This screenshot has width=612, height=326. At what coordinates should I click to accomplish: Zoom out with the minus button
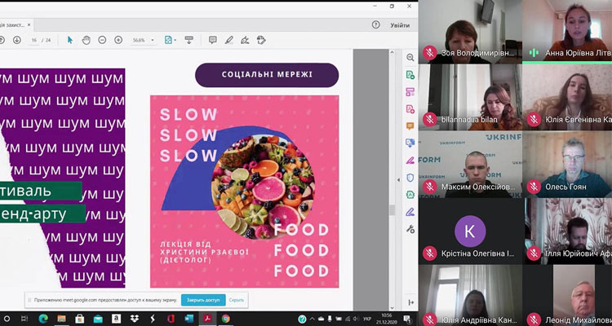click(x=102, y=40)
